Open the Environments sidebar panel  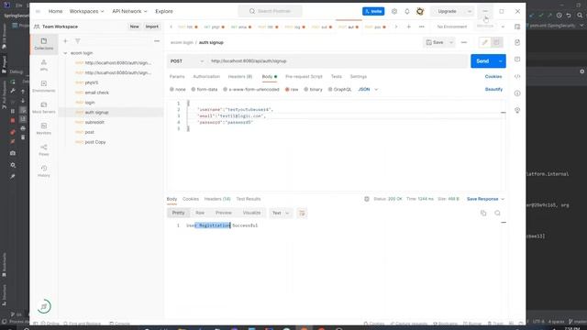[x=44, y=86]
